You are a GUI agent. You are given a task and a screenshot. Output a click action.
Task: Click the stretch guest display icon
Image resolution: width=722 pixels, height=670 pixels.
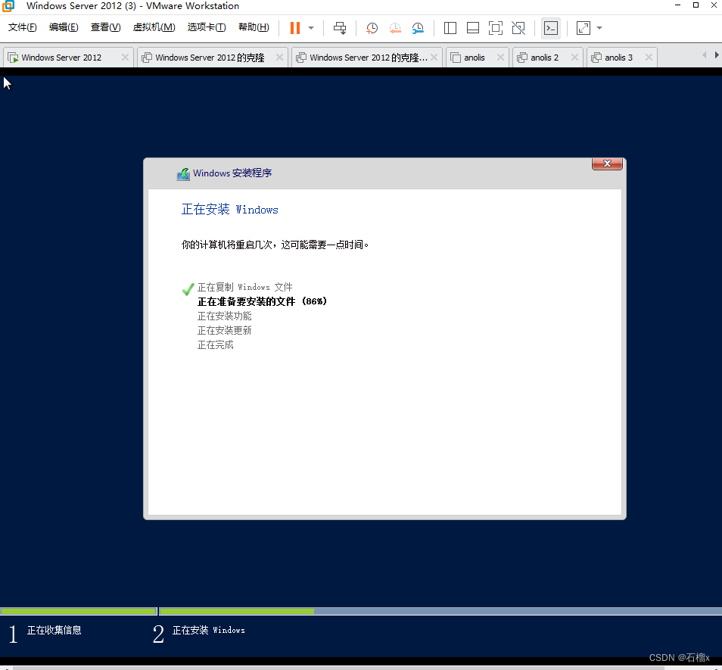[584, 28]
